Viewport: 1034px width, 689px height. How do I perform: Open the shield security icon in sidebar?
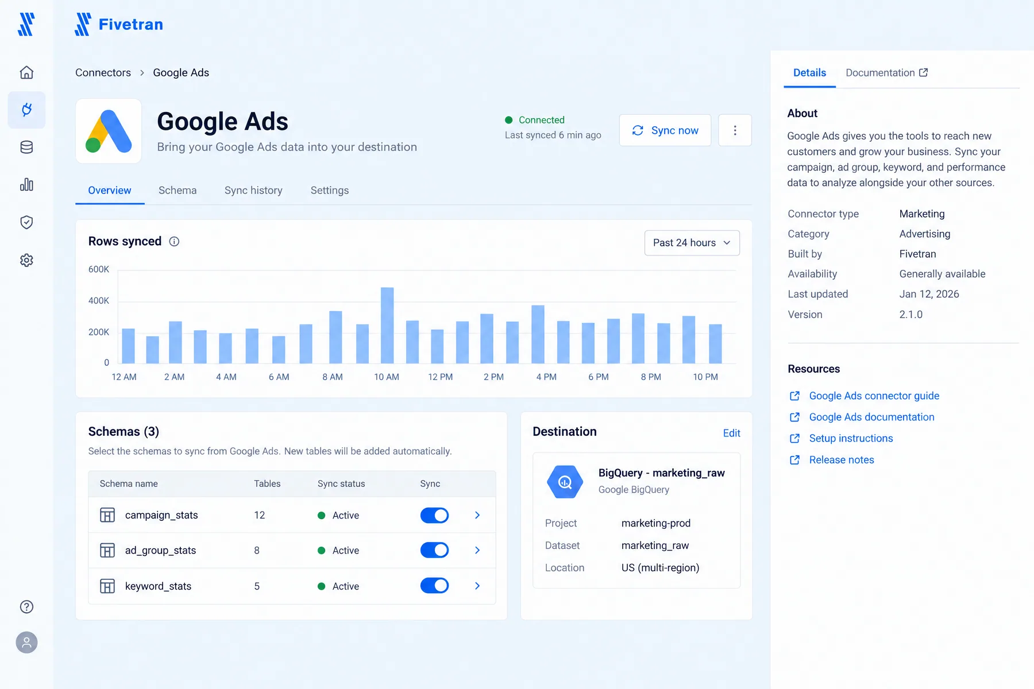pyautogui.click(x=26, y=222)
